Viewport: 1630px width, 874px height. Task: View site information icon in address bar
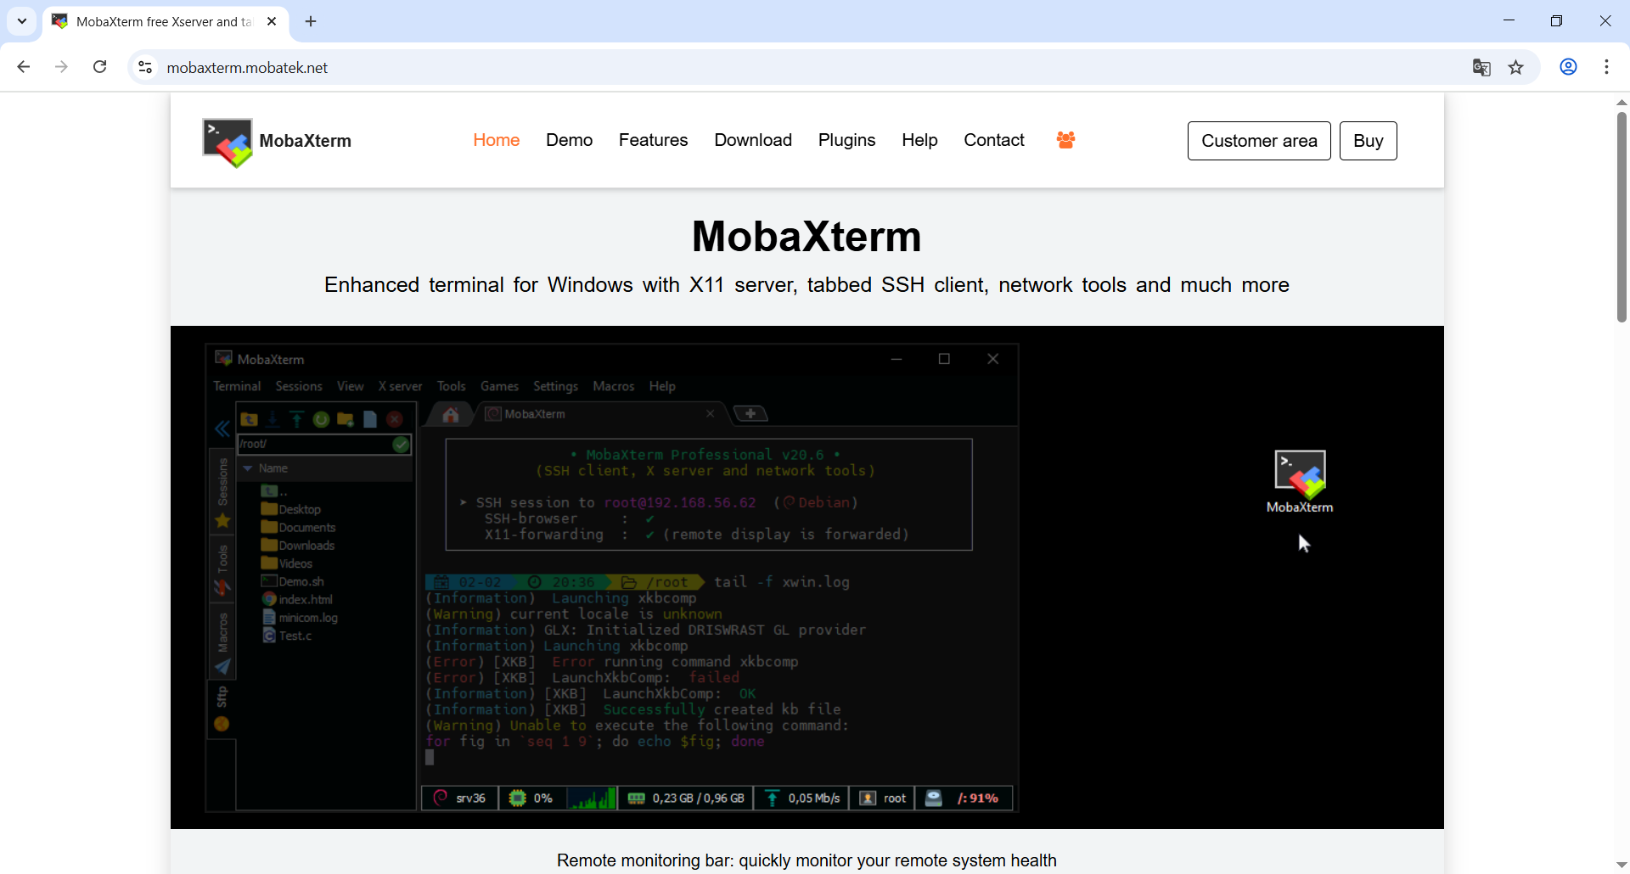(x=145, y=67)
